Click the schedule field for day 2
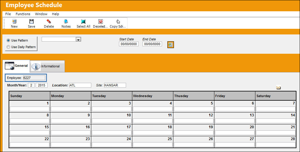This screenshot has height=152, width=300. pos(70,109)
